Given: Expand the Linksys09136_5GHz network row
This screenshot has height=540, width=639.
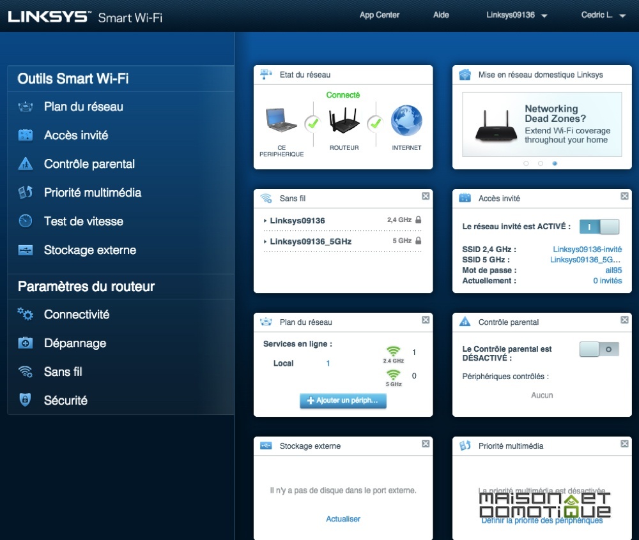Looking at the screenshot, I should coord(343,241).
